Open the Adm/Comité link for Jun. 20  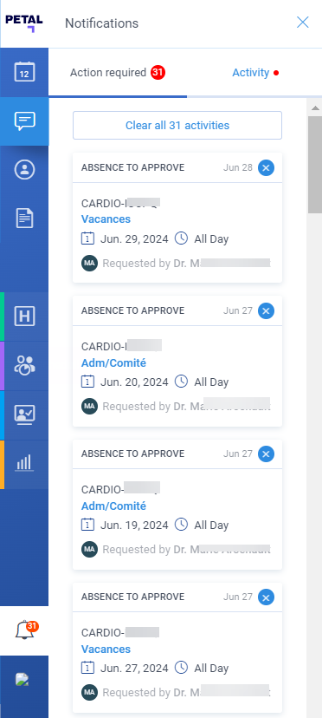pyautogui.click(x=113, y=362)
